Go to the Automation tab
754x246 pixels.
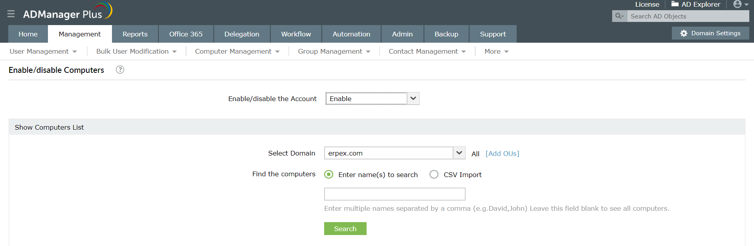(351, 34)
